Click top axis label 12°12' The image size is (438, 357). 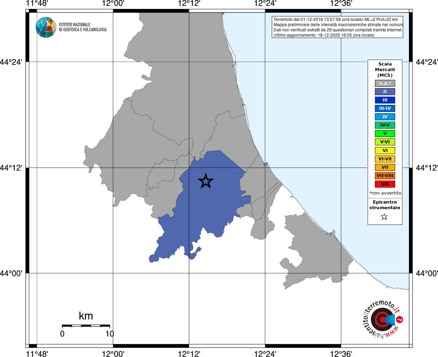click(189, 3)
